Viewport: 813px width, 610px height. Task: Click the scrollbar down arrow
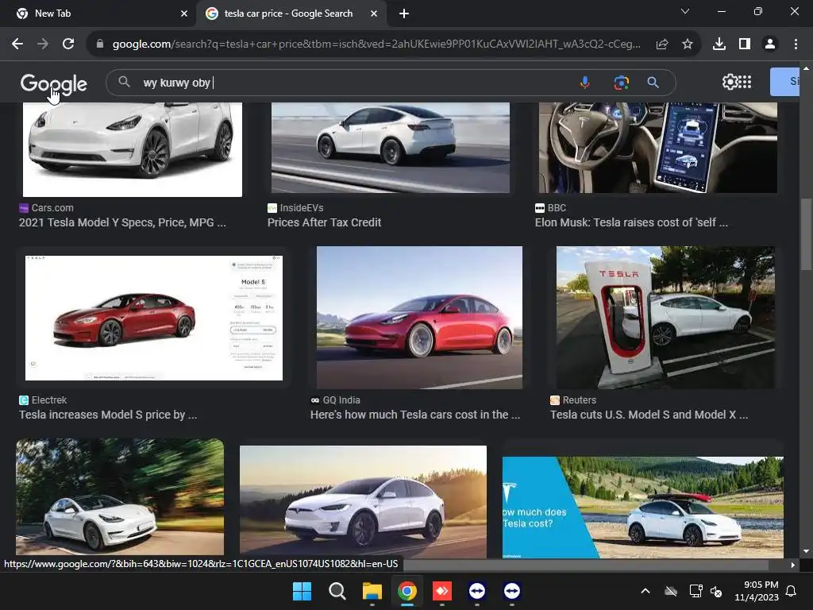tap(806, 551)
